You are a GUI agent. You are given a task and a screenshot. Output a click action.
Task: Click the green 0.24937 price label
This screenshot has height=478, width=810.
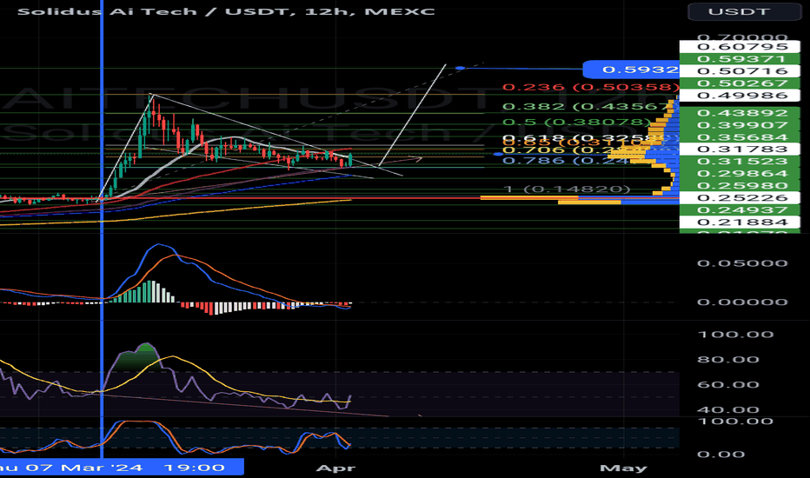(740, 209)
